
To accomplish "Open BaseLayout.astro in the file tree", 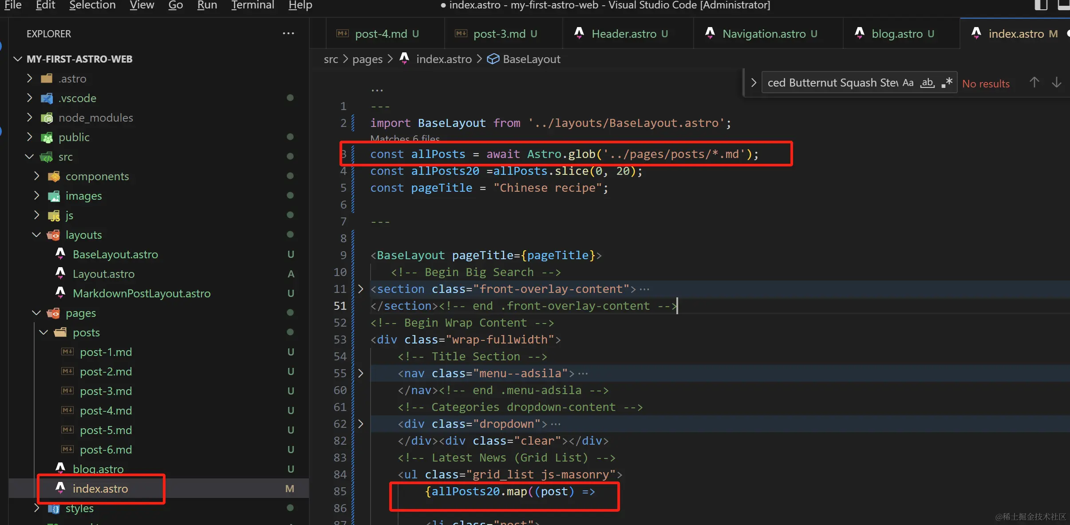I will point(115,254).
